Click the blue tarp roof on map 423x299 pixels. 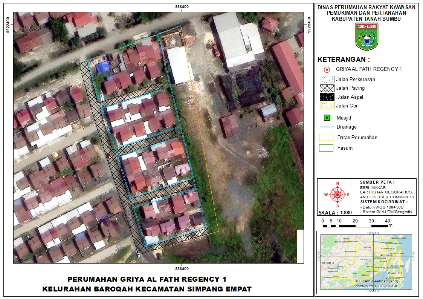102,68
